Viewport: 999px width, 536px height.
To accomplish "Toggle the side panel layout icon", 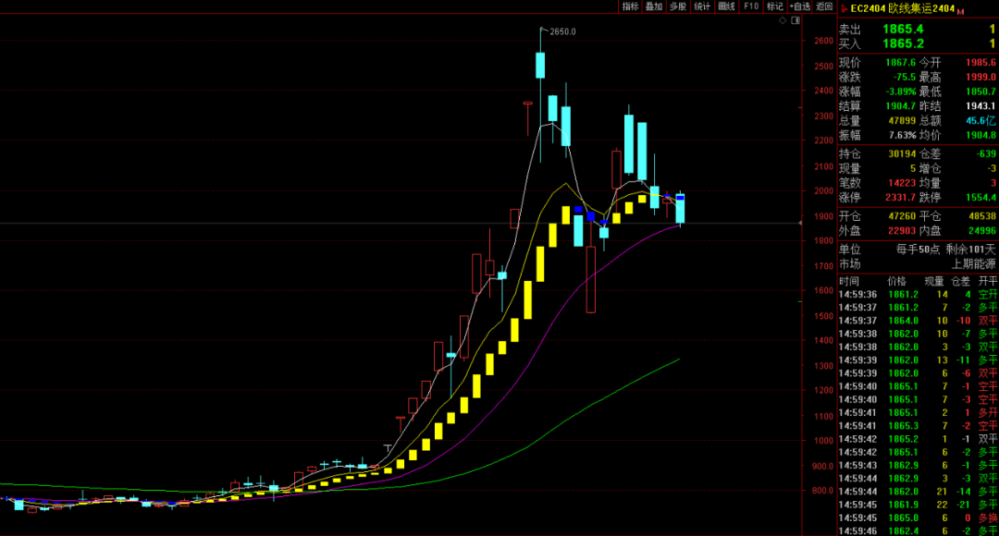I will pos(795,20).
